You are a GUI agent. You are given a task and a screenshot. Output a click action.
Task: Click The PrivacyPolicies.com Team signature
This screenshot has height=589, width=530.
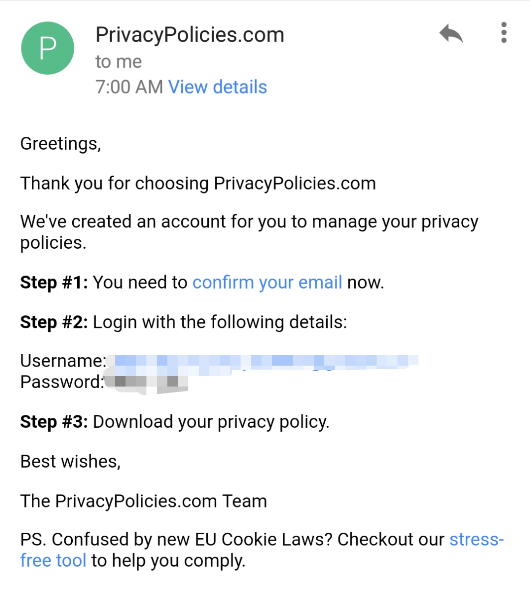pyautogui.click(x=143, y=501)
